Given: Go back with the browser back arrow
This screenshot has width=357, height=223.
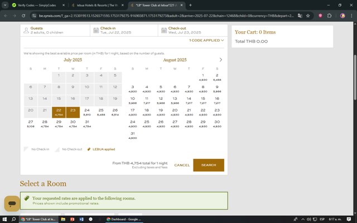Looking at the screenshot, I should [6, 16].
